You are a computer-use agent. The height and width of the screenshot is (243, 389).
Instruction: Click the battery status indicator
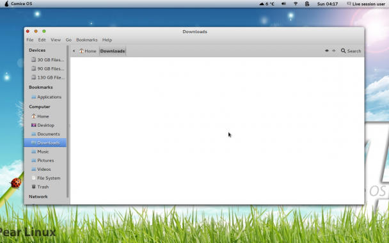point(307,4)
